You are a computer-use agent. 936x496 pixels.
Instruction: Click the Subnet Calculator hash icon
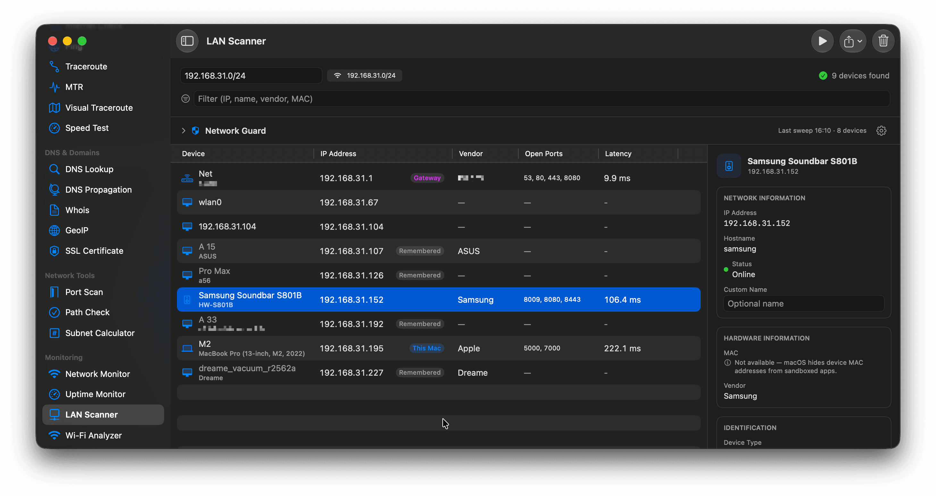54,333
